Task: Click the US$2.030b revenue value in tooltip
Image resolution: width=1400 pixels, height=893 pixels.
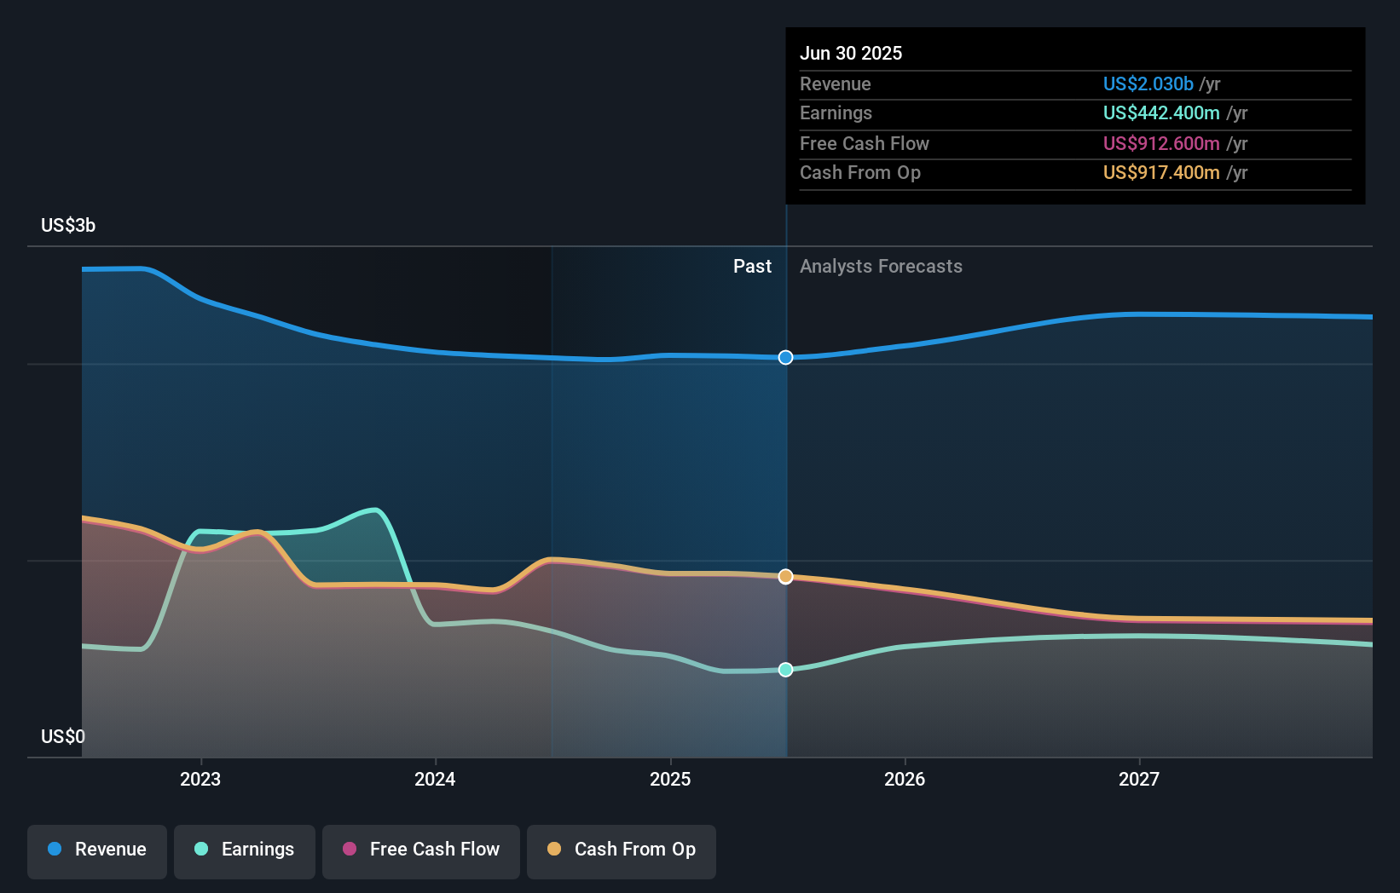Action: (1148, 84)
